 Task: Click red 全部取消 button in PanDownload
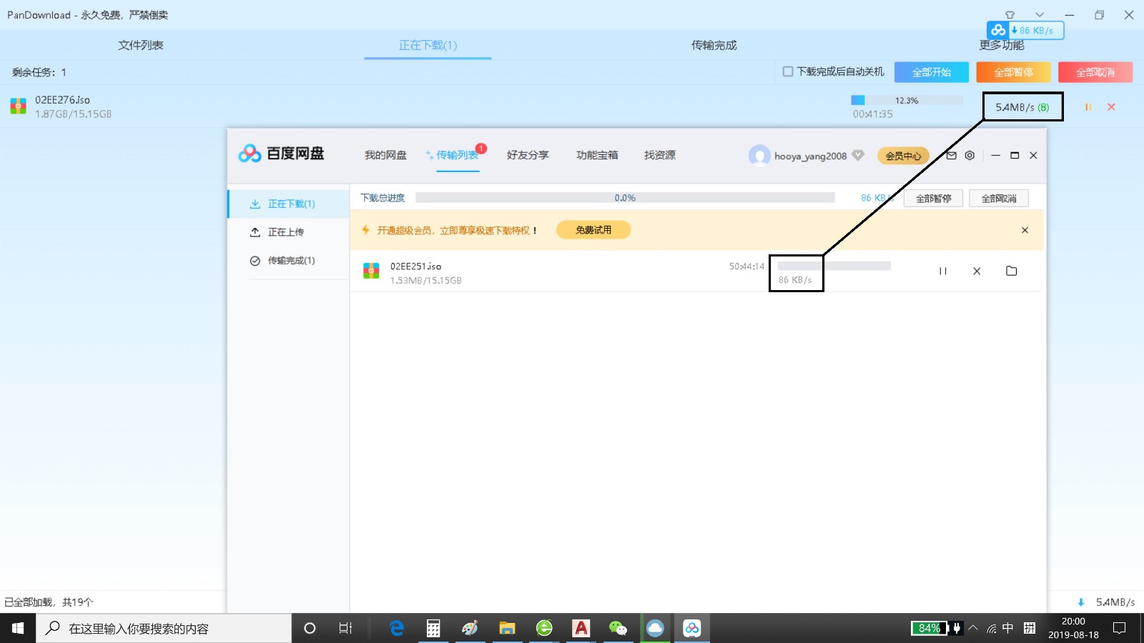coord(1095,72)
